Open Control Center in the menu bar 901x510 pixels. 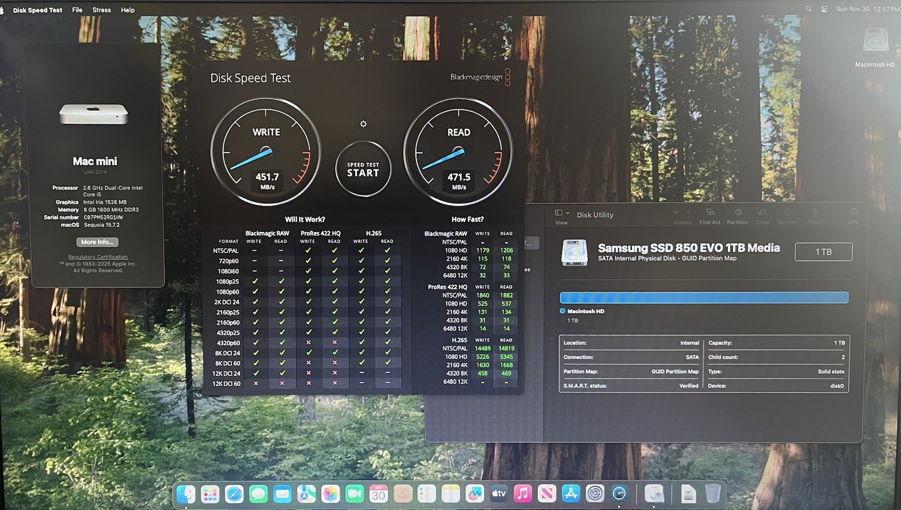click(x=824, y=9)
